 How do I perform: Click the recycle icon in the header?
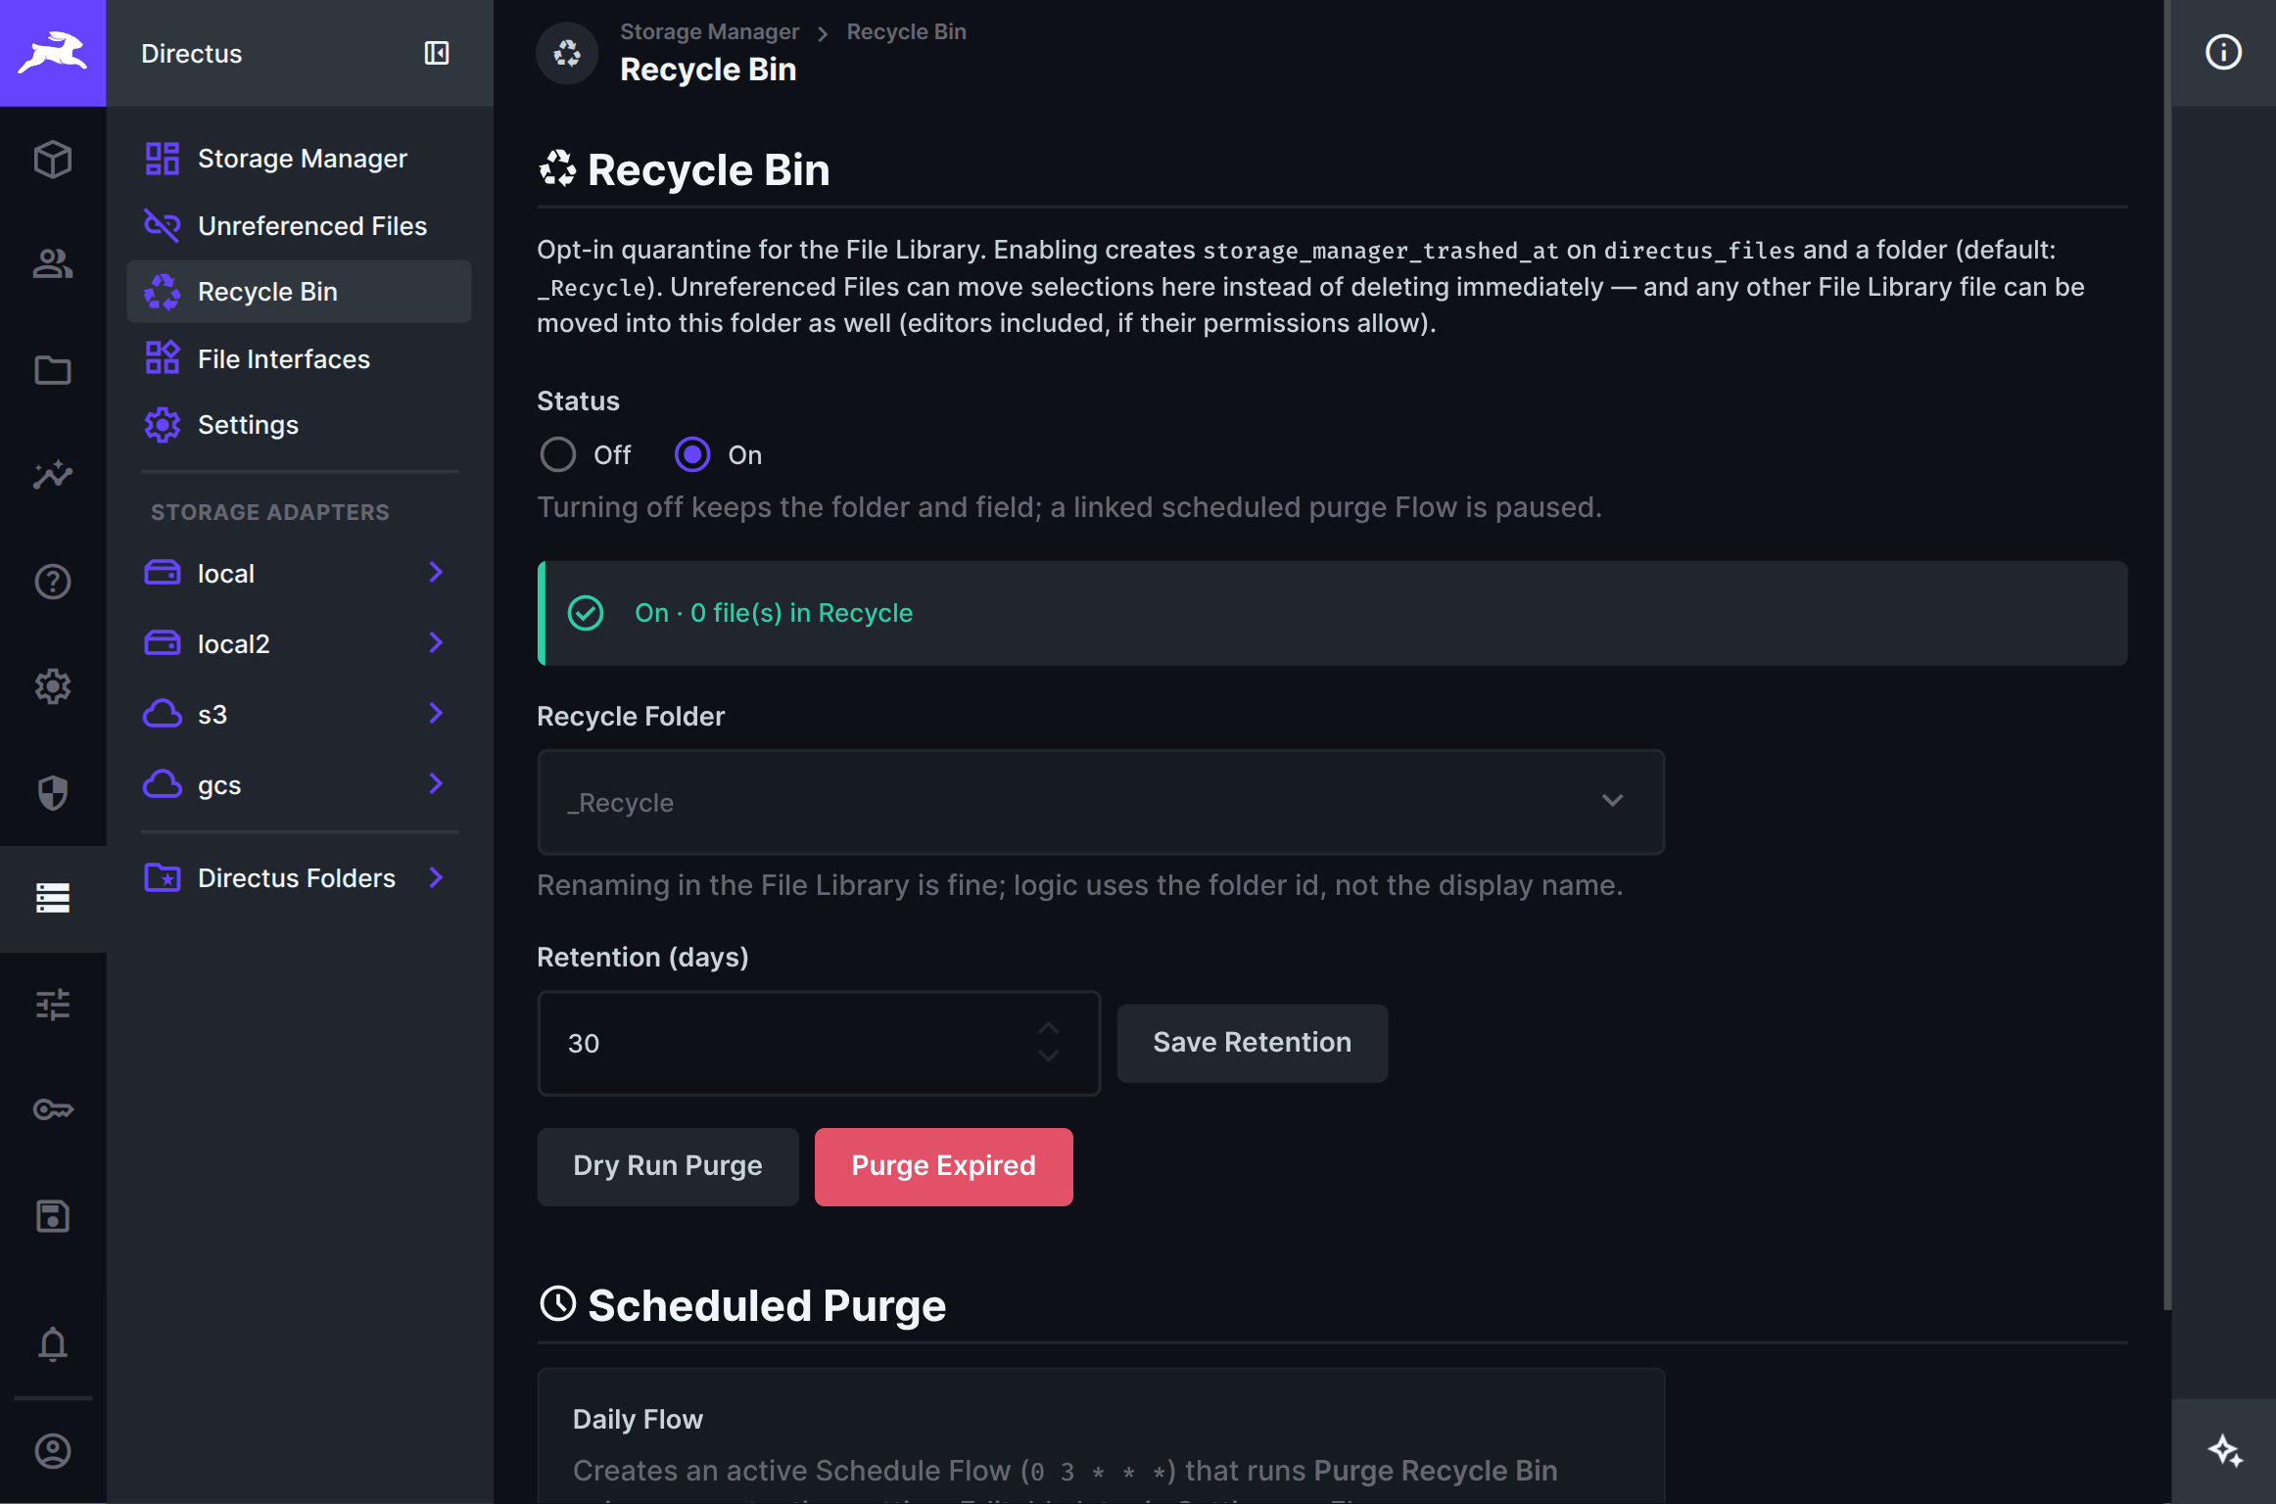click(x=567, y=53)
